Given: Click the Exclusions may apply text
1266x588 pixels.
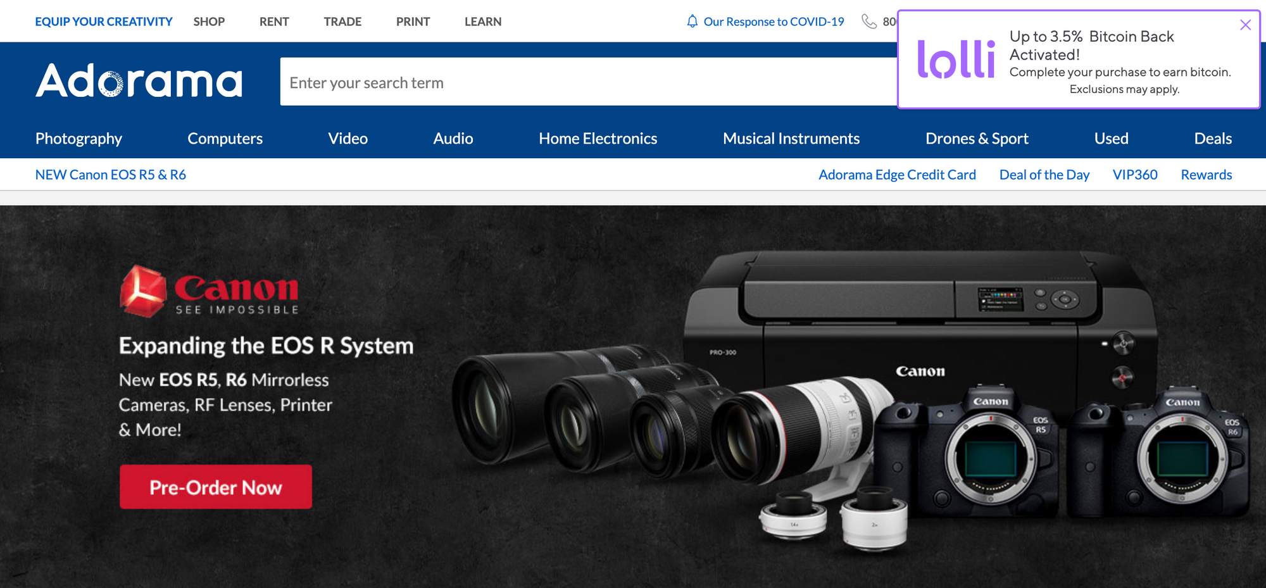Looking at the screenshot, I should click(1124, 89).
